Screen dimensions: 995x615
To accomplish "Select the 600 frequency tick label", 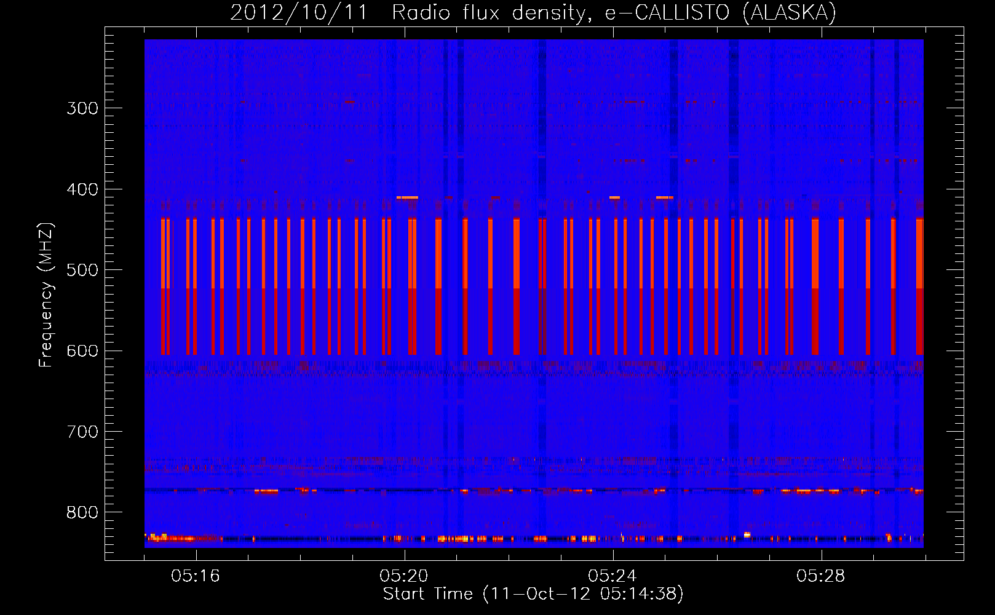I will click(x=82, y=351).
